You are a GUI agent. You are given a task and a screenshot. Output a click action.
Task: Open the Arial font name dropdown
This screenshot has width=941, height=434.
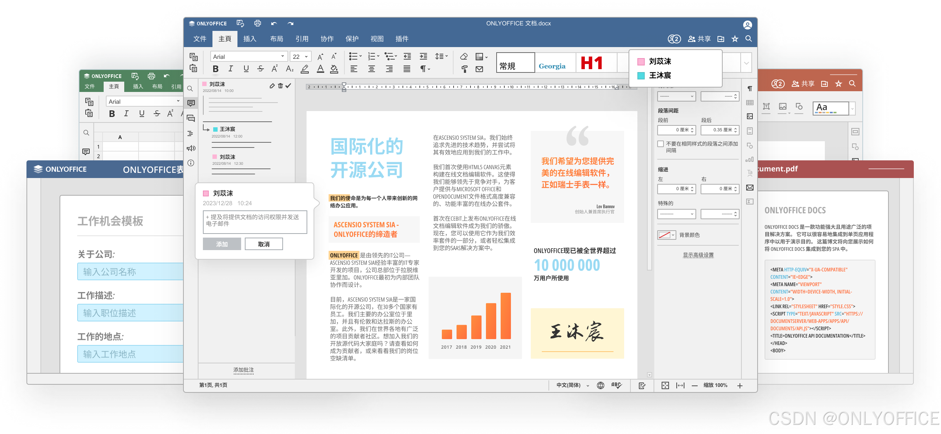[x=282, y=56]
